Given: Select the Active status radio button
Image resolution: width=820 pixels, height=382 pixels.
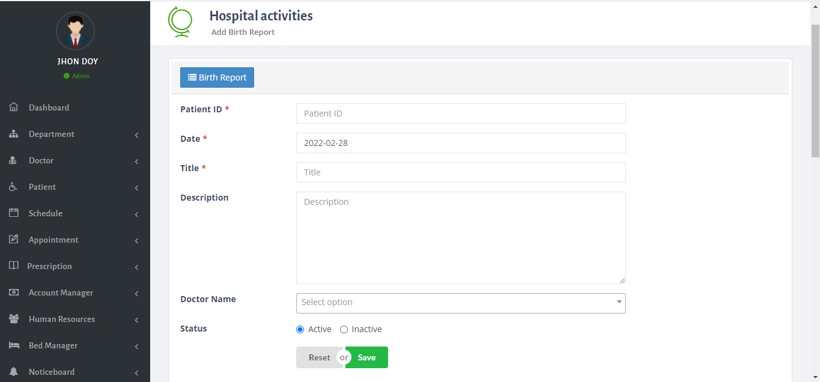Looking at the screenshot, I should (300, 329).
